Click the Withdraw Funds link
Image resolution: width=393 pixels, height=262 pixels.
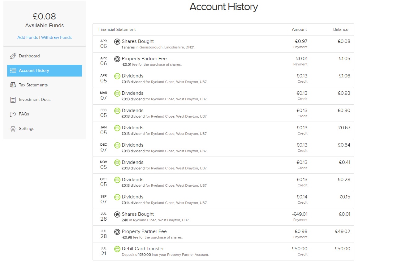coord(56,37)
